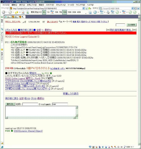The image size is (141, 149).
Task: Click the 2ch search text box
Action: point(121,25)
